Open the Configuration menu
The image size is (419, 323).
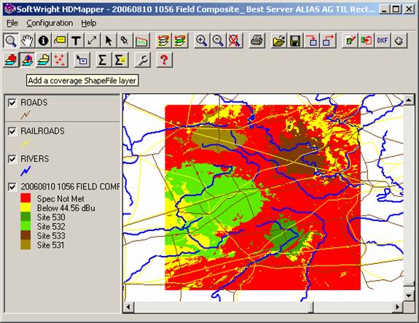(x=50, y=23)
